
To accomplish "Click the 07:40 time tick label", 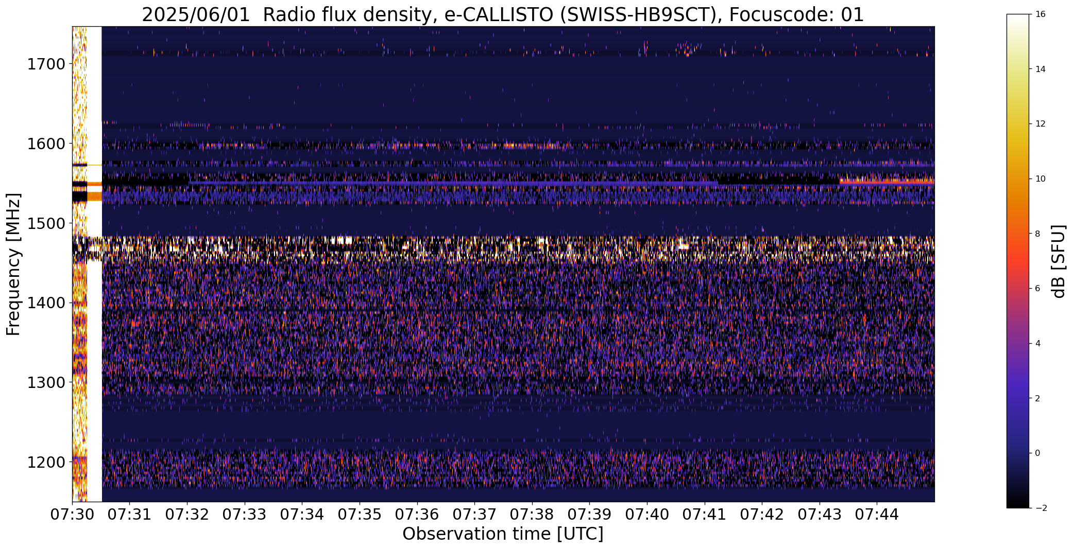I will pyautogui.click(x=647, y=515).
